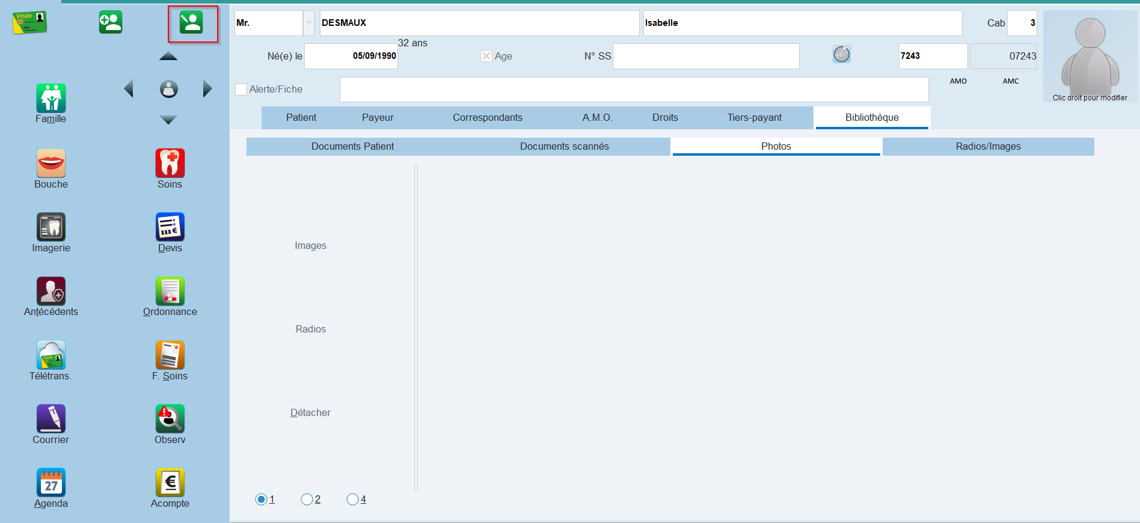Click the N° SS input field

pos(706,56)
